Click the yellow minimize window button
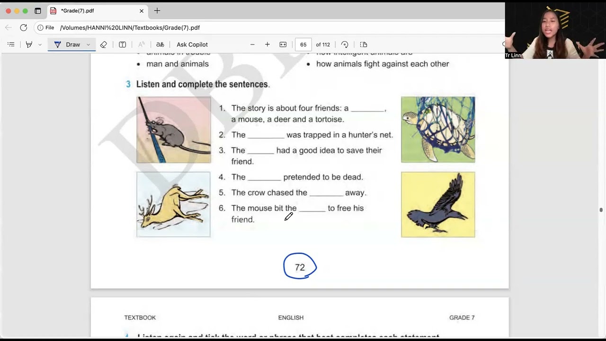The height and width of the screenshot is (341, 606). click(17, 11)
